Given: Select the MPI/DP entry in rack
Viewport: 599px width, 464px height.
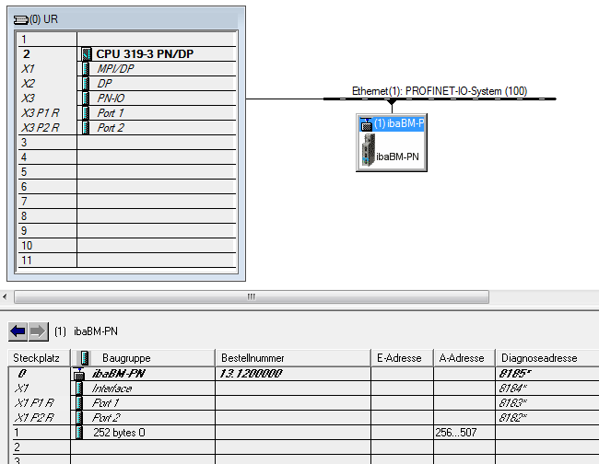Looking at the screenshot, I should coord(115,69).
